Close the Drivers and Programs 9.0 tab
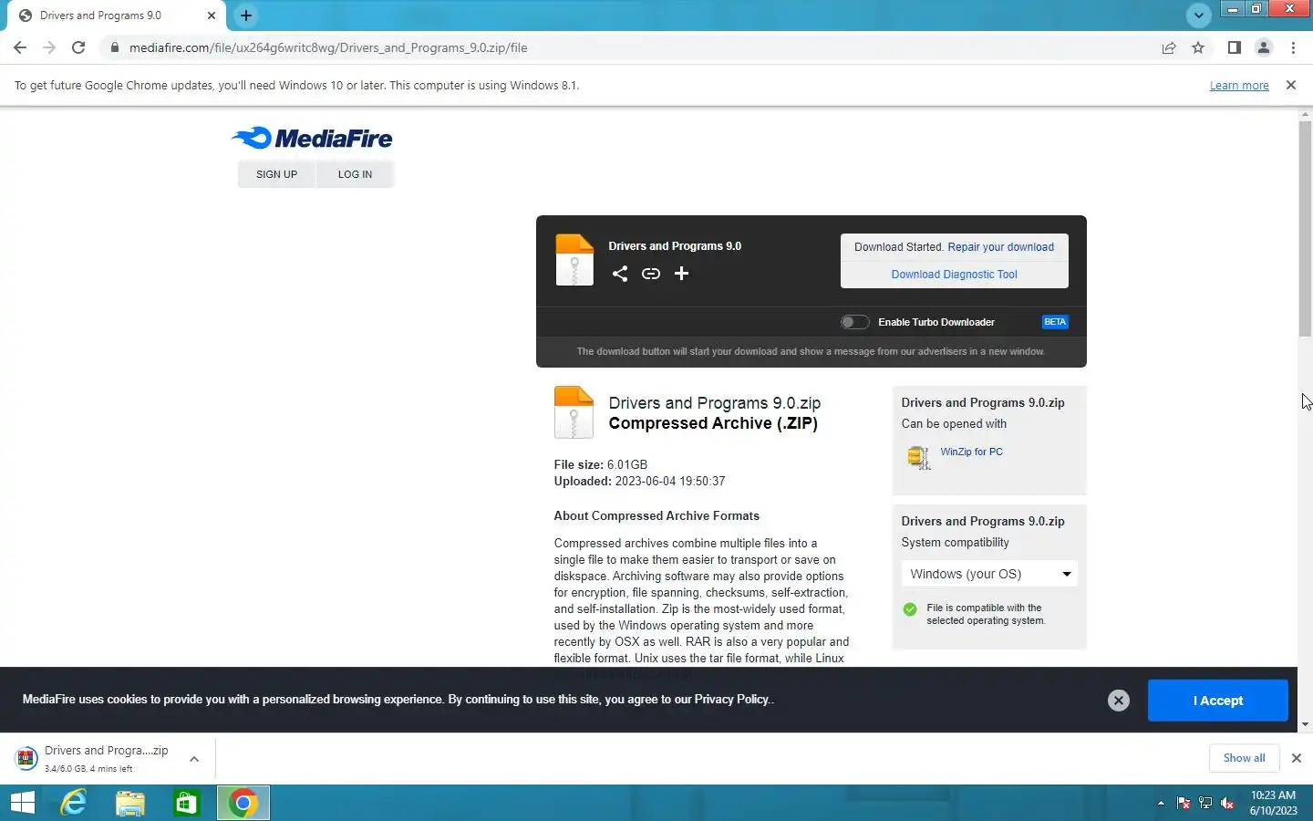The image size is (1313, 821). point(212,16)
